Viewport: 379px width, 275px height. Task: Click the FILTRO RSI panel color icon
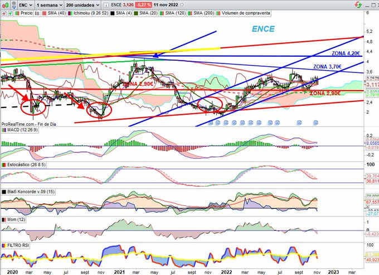[x=4, y=245]
